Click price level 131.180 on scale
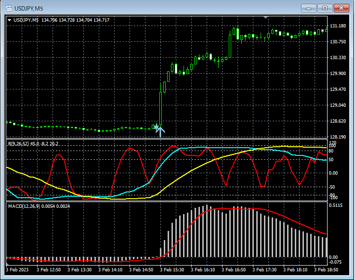Screen dimensions: 355x280 [x=338, y=26]
